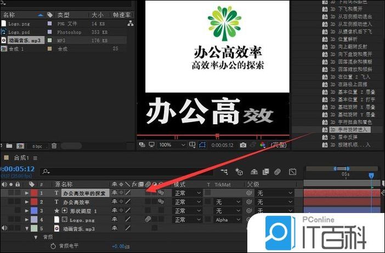Open Alpha TrkMat dropdown for Logo.png
Screen dimensions: 385x253
pyautogui.click(x=228, y=220)
